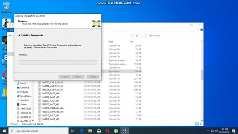Refresh the File Explorer folder view
This screenshot has width=238, height=134.
(x=137, y=36)
